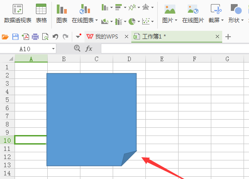
Task: Select column E header
Action: click(x=162, y=59)
